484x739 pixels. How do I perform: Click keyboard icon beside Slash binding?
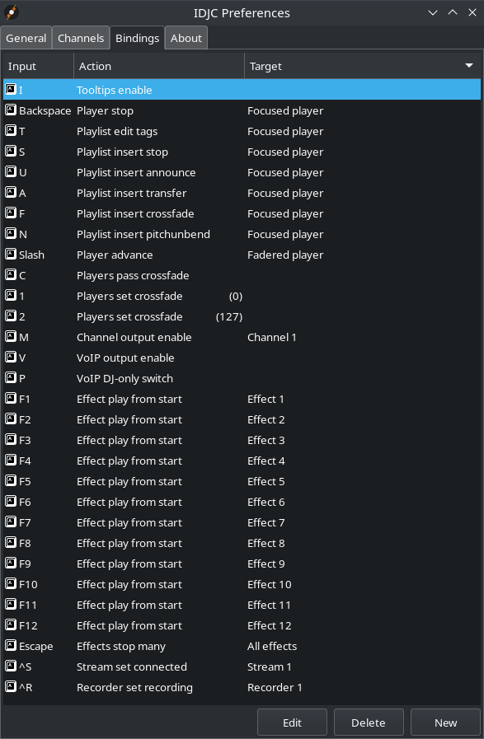coord(11,255)
